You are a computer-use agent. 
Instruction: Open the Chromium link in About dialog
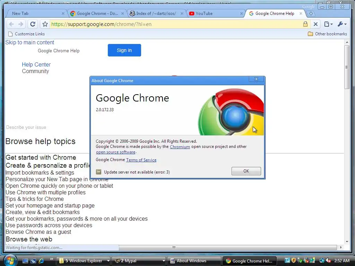click(x=180, y=147)
